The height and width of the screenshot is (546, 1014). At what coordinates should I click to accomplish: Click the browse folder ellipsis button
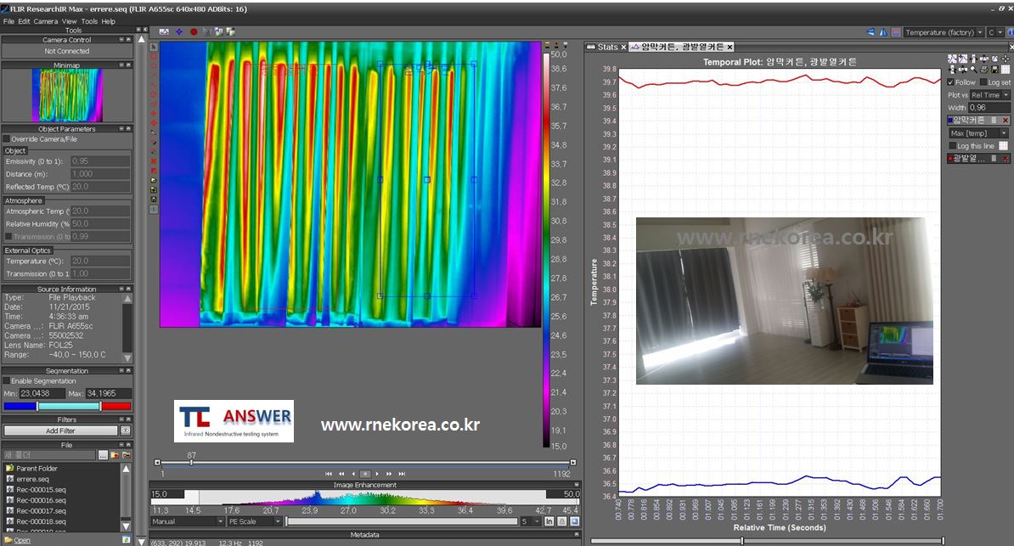(103, 456)
